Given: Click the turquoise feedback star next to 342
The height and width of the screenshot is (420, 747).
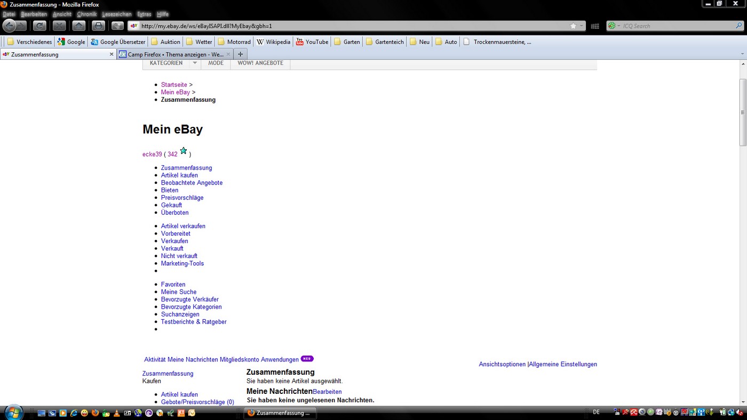Looking at the screenshot, I should coord(184,151).
